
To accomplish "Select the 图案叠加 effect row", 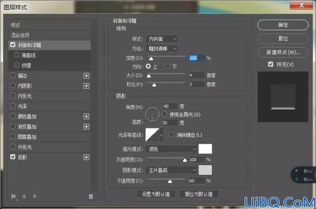I will click(50, 137).
